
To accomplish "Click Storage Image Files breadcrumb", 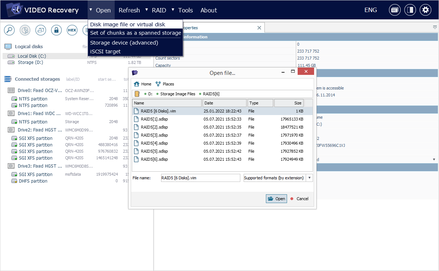I will click(177, 94).
